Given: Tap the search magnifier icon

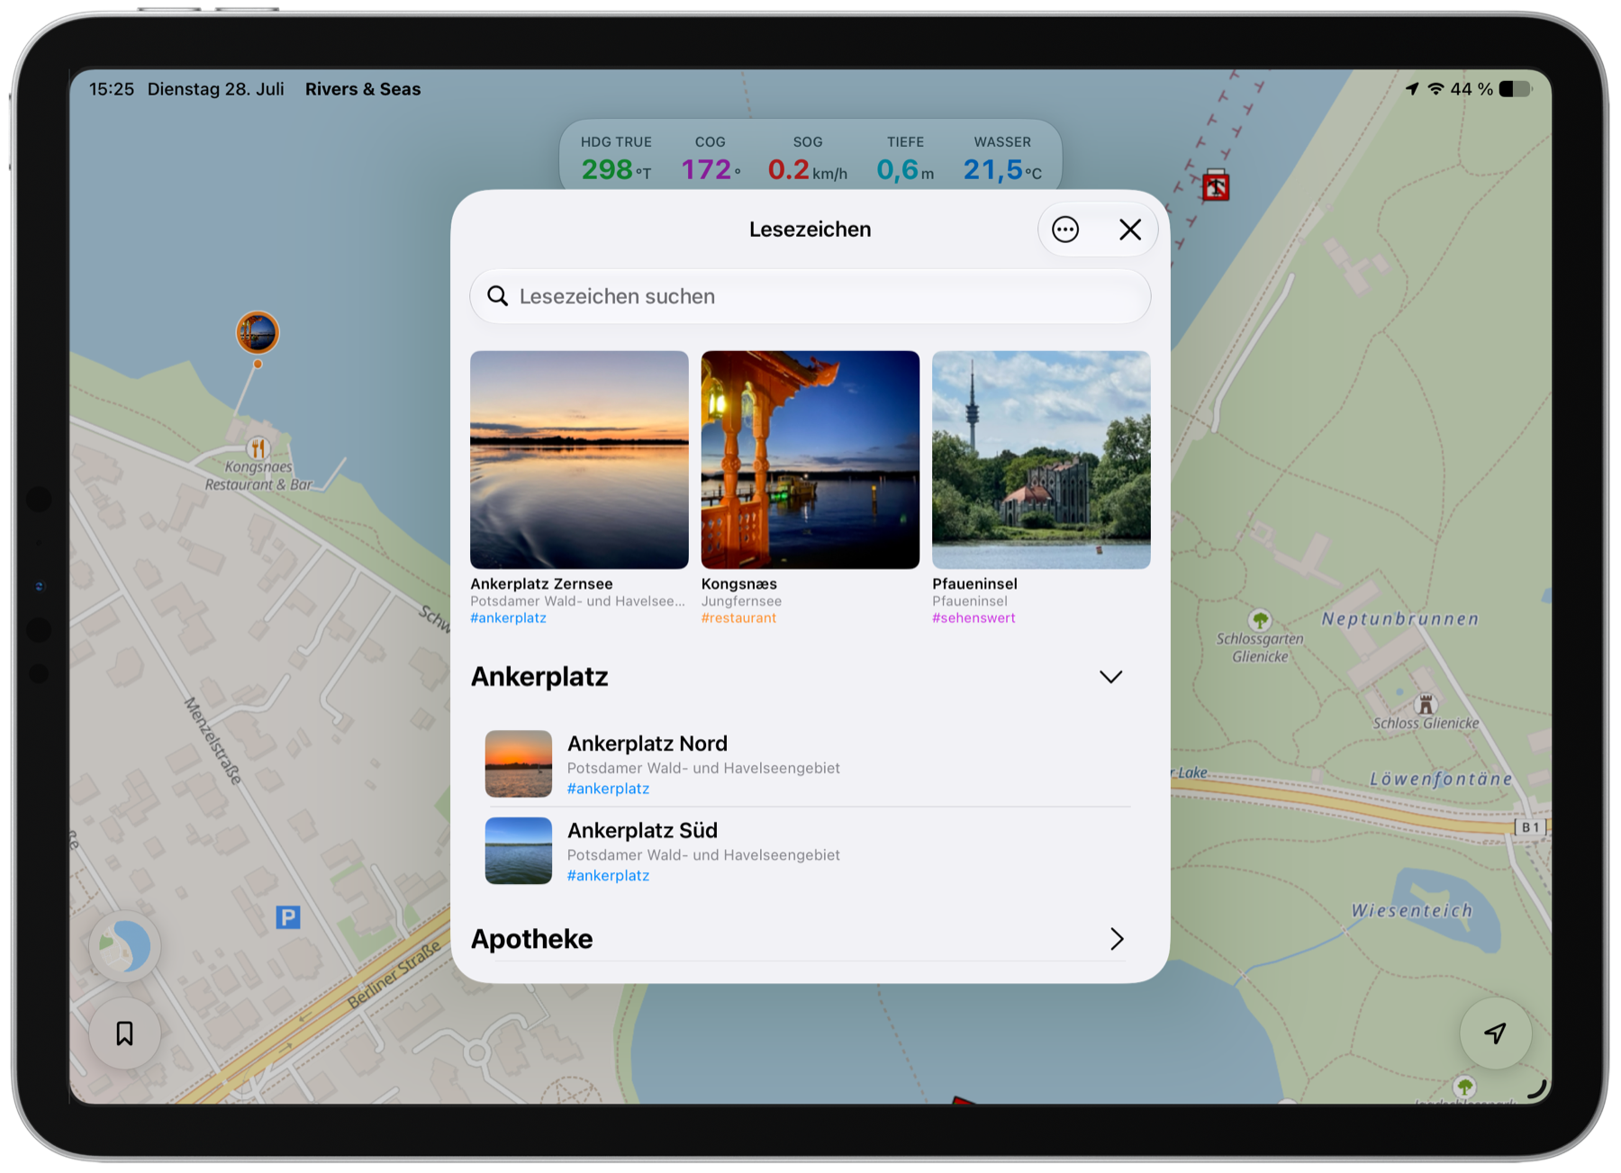Looking at the screenshot, I should click(497, 296).
